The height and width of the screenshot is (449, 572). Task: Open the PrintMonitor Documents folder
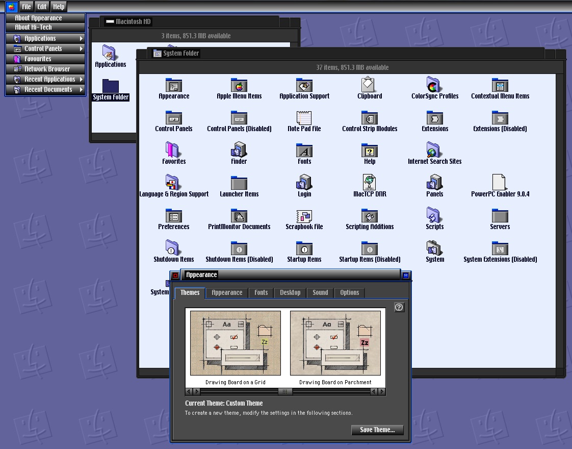(239, 215)
